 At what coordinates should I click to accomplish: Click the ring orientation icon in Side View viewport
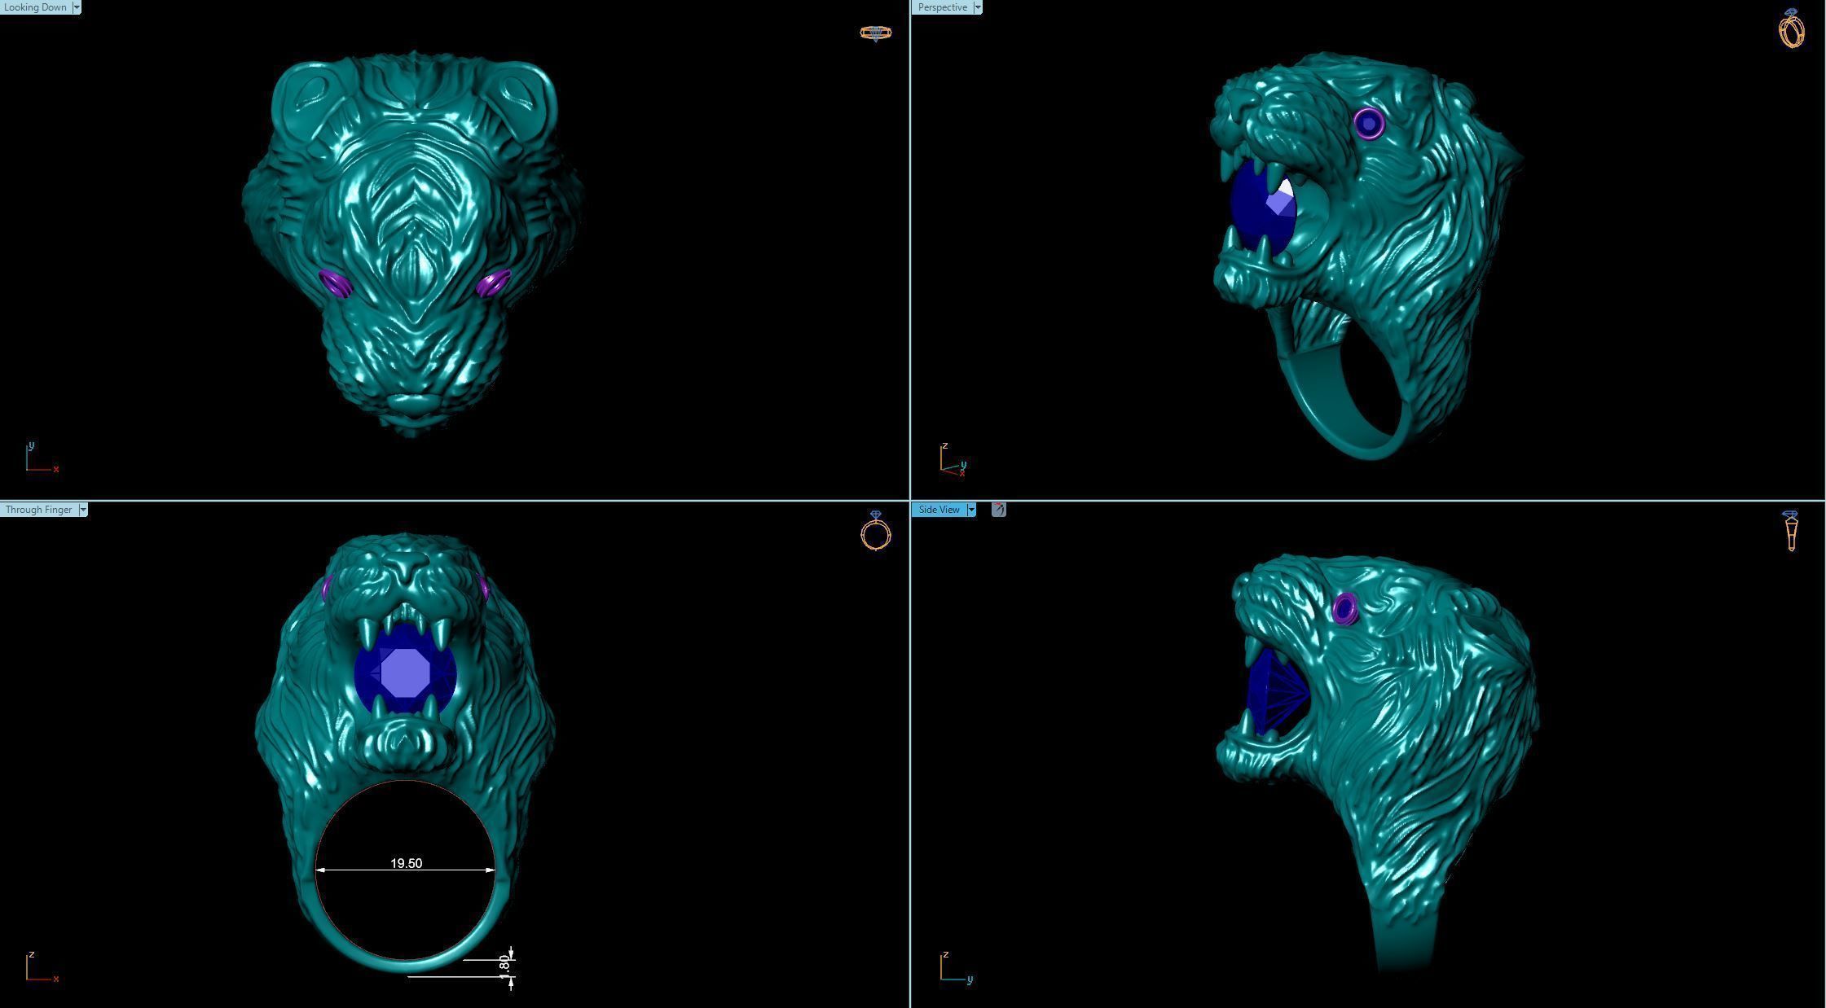tap(1791, 532)
